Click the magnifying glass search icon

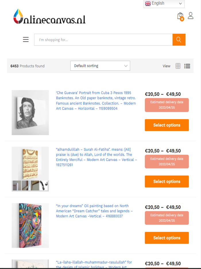pyautogui.click(x=179, y=39)
